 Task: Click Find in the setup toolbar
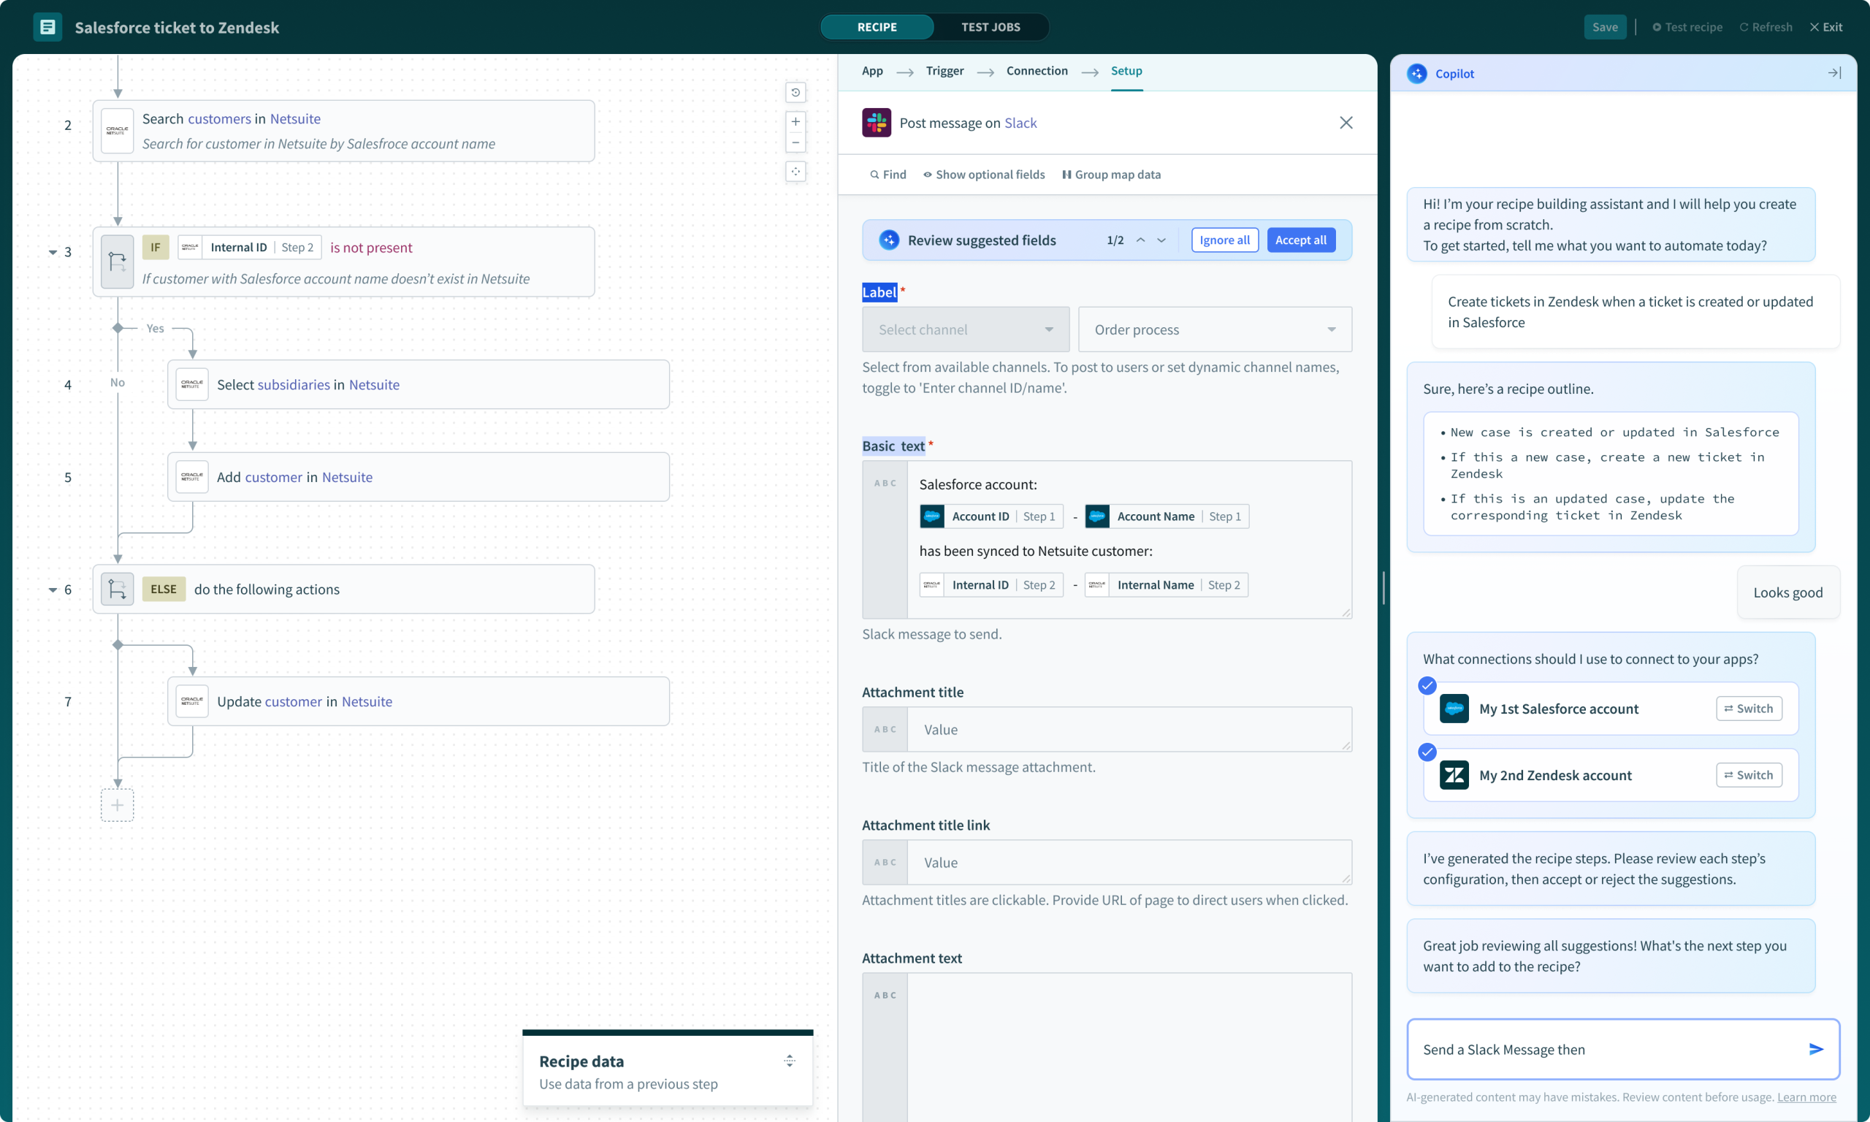pos(888,175)
